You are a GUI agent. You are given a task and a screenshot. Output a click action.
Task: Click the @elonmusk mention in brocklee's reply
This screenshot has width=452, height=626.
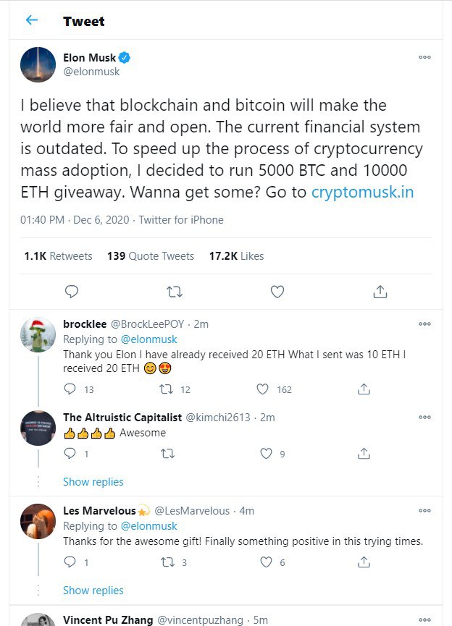(149, 339)
